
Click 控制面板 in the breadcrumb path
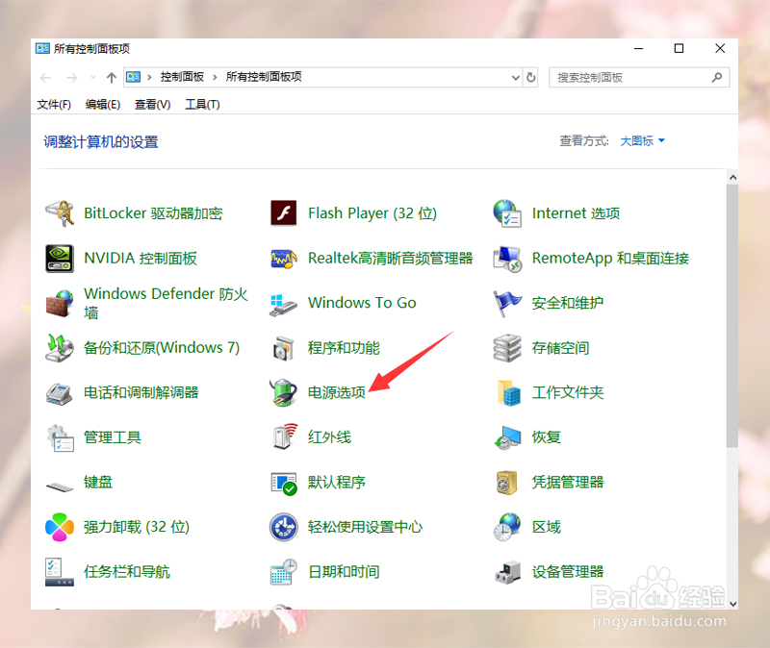182,77
